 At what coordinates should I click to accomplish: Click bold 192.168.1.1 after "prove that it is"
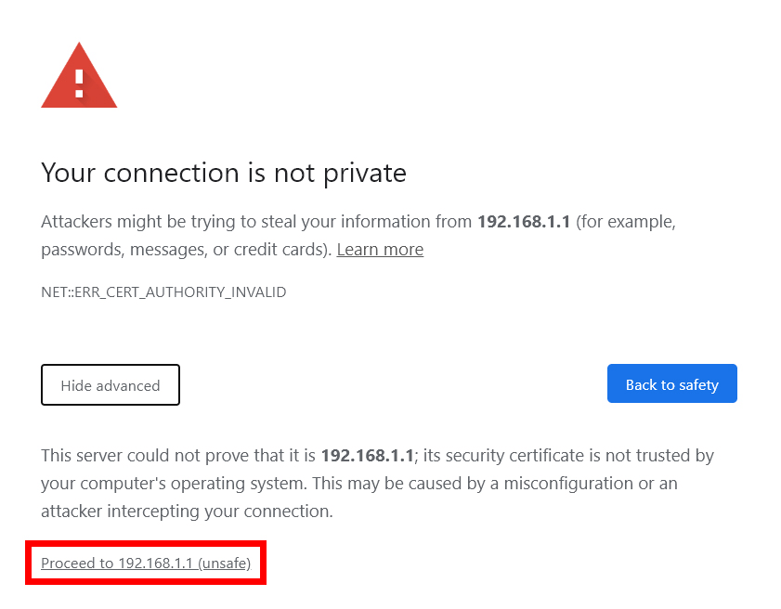pyautogui.click(x=368, y=456)
